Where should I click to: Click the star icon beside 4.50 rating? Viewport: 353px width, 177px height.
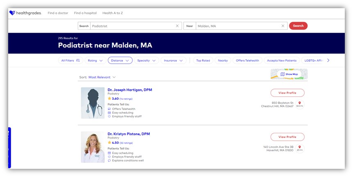click(x=109, y=142)
